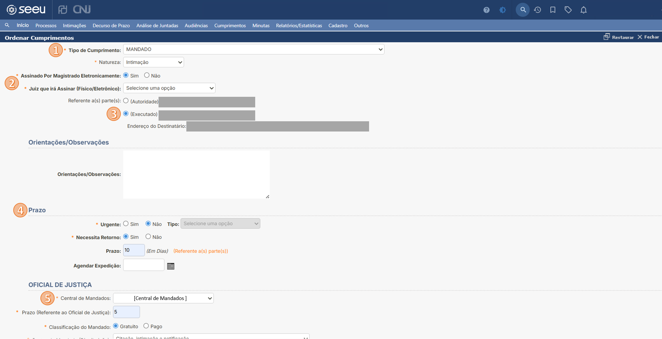This screenshot has width=662, height=339.
Task: Click the Agendar Expedição date field
Action: point(144,265)
